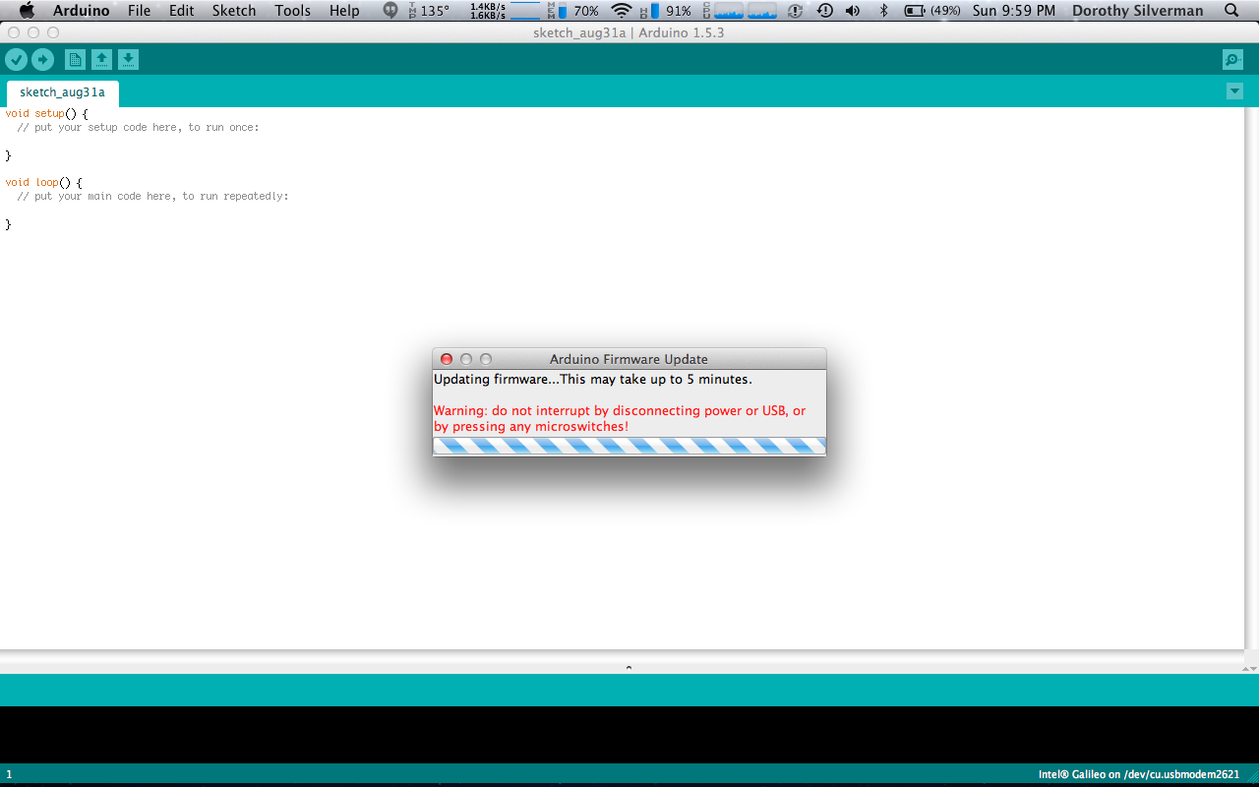
Task: Click the memory 70% indicator
Action: pyautogui.click(x=573, y=11)
